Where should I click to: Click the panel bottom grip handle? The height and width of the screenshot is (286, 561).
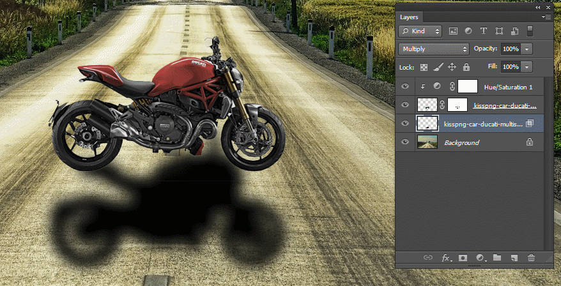click(474, 266)
